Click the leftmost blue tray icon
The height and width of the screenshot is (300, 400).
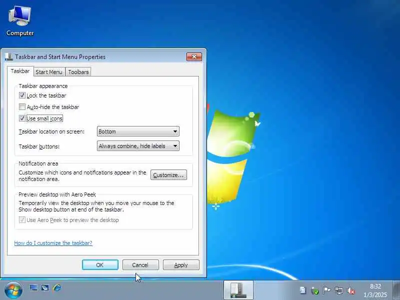click(x=303, y=290)
